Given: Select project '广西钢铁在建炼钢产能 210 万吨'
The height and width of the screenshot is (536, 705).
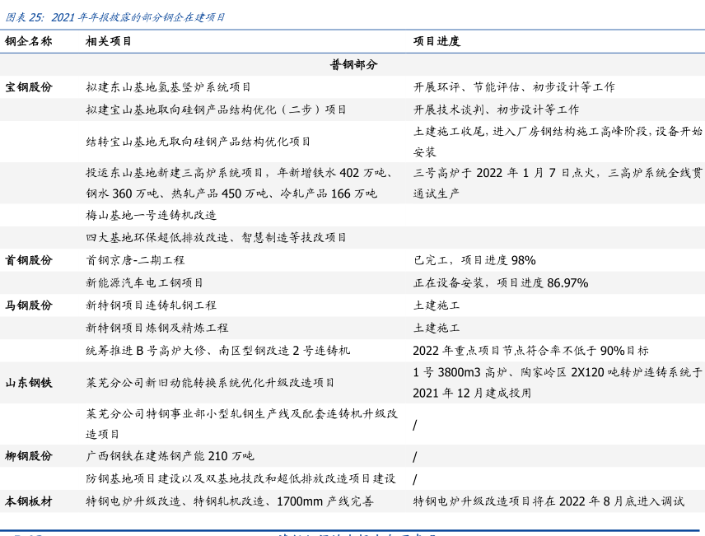Looking at the screenshot, I should [x=170, y=456].
